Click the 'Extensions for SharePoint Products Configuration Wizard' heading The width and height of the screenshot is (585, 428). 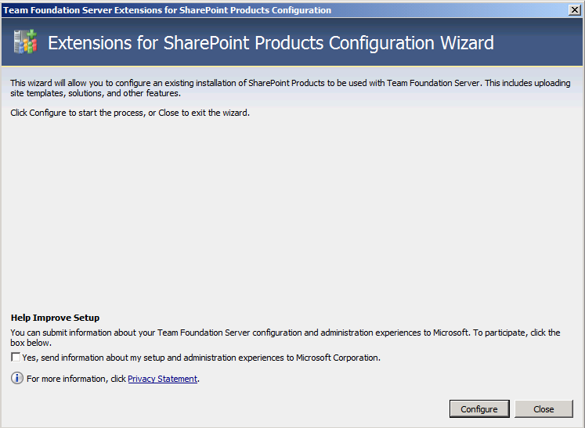271,42
